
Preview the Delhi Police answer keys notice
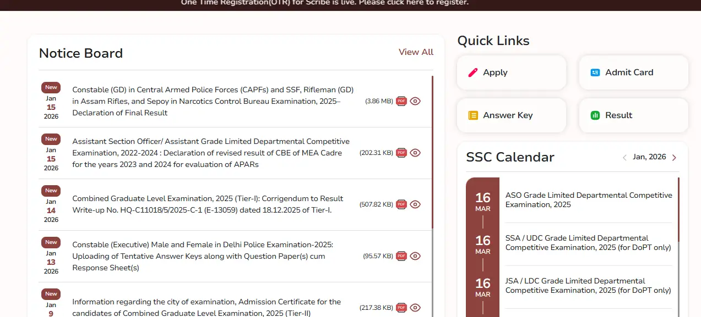coord(415,255)
